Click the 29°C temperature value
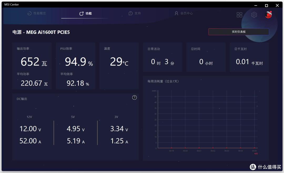Viewport: 284px width, 173px height. 119,62
